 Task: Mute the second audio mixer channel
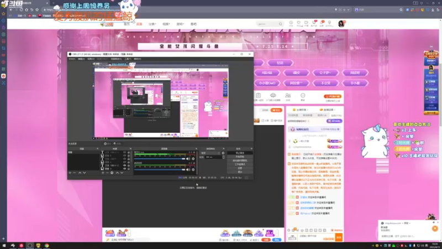pos(188,169)
